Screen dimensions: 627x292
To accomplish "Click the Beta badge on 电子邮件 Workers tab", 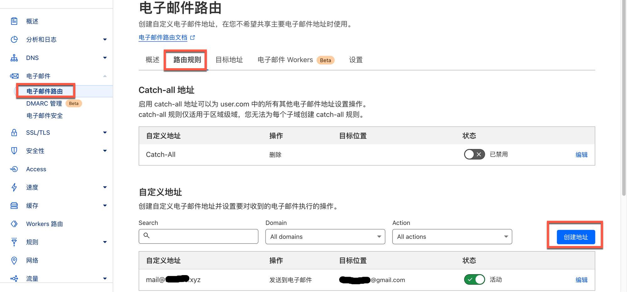I will click(325, 60).
